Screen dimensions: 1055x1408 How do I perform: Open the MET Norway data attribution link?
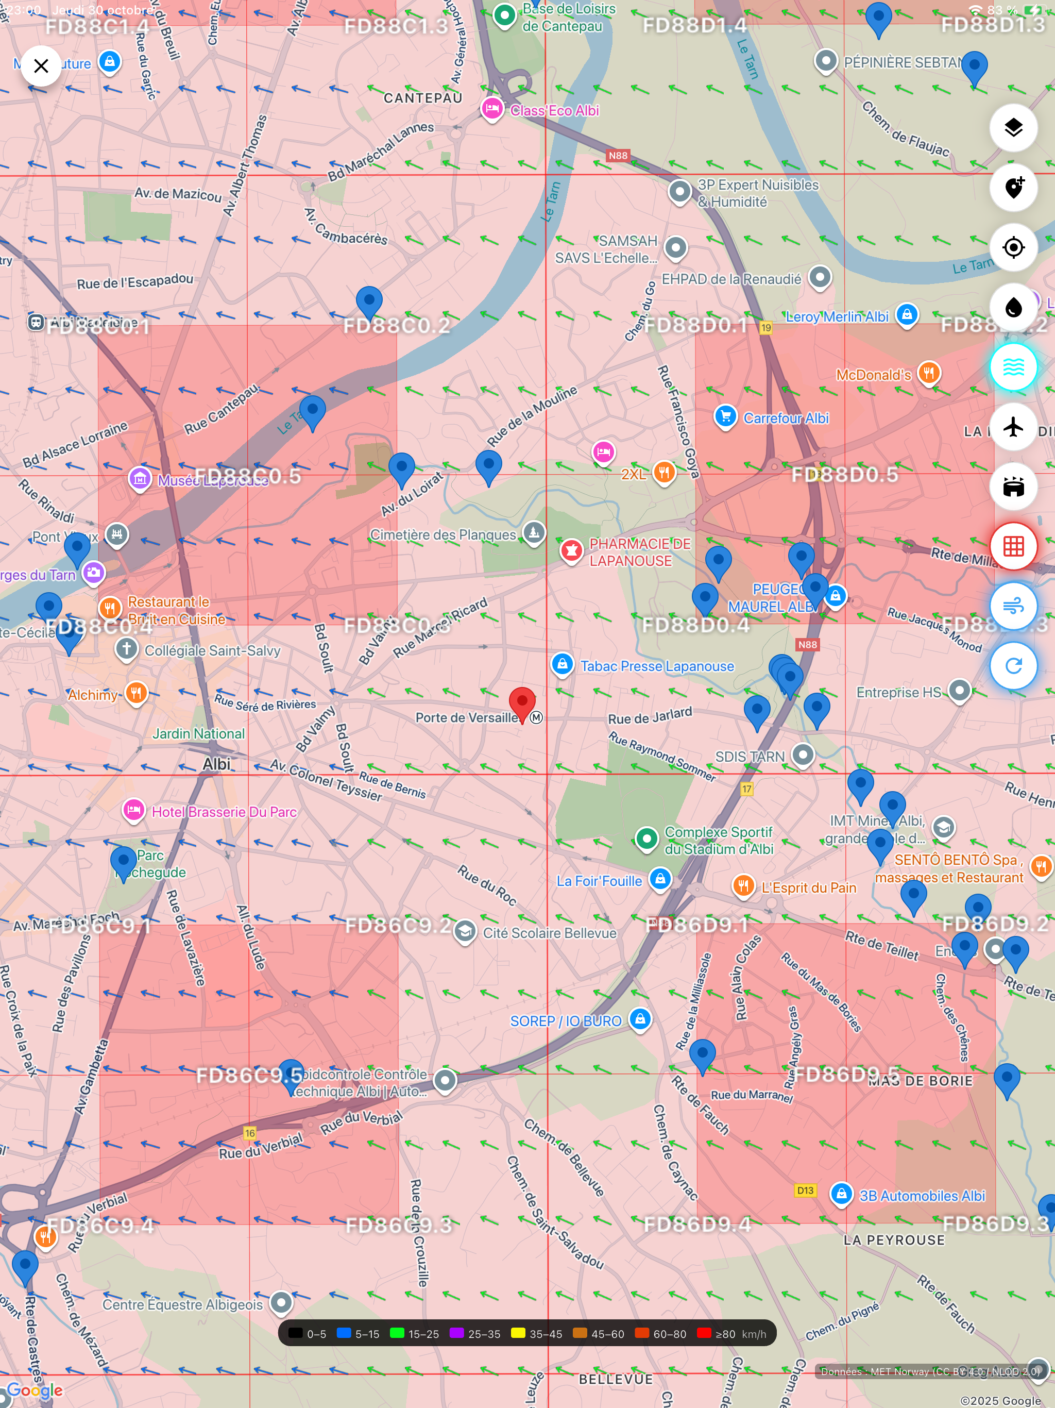930,1371
